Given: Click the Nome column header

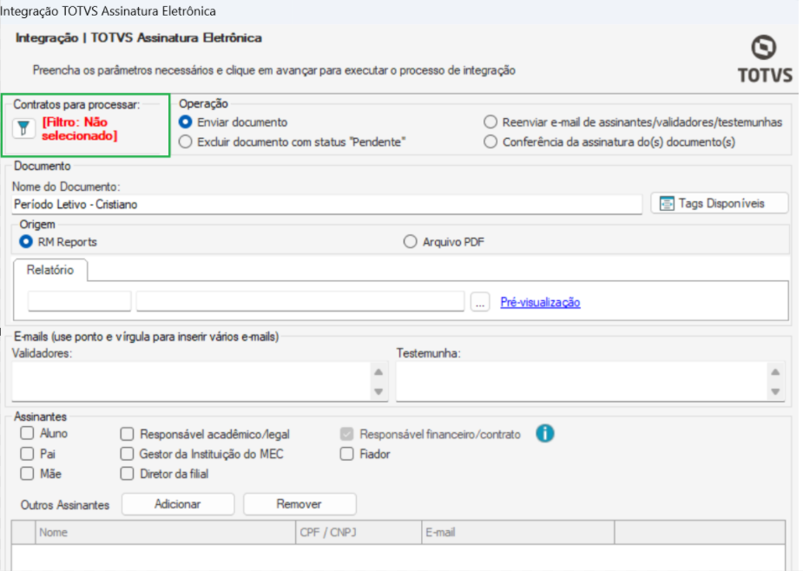Looking at the screenshot, I should coord(166,533).
